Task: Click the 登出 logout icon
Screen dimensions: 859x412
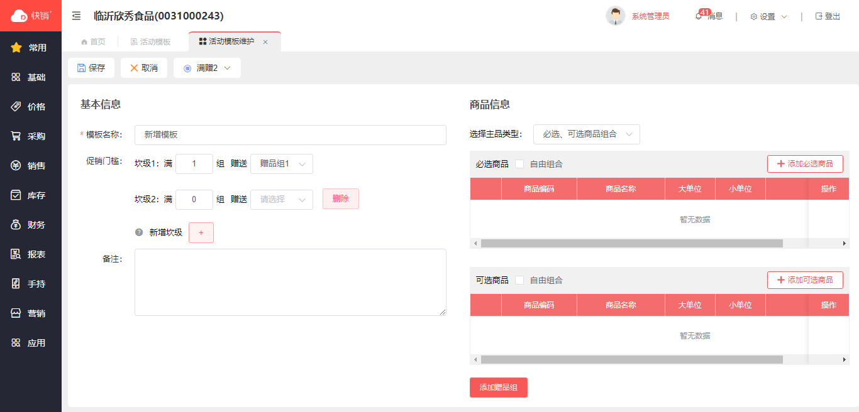Action: pyautogui.click(x=819, y=16)
